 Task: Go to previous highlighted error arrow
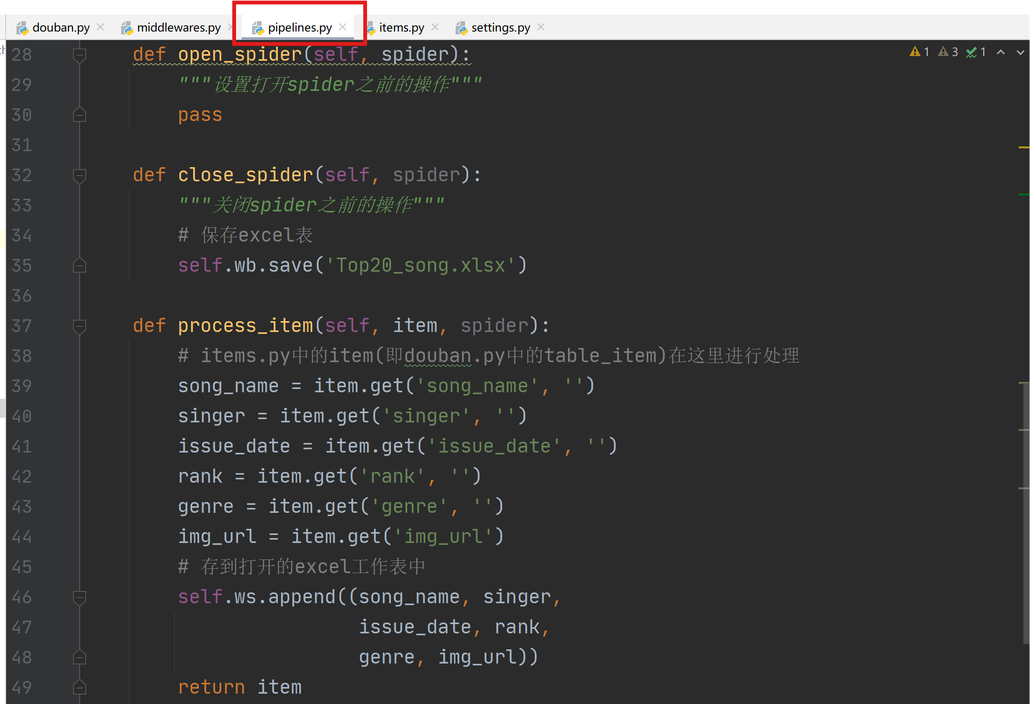pyautogui.click(x=1001, y=52)
